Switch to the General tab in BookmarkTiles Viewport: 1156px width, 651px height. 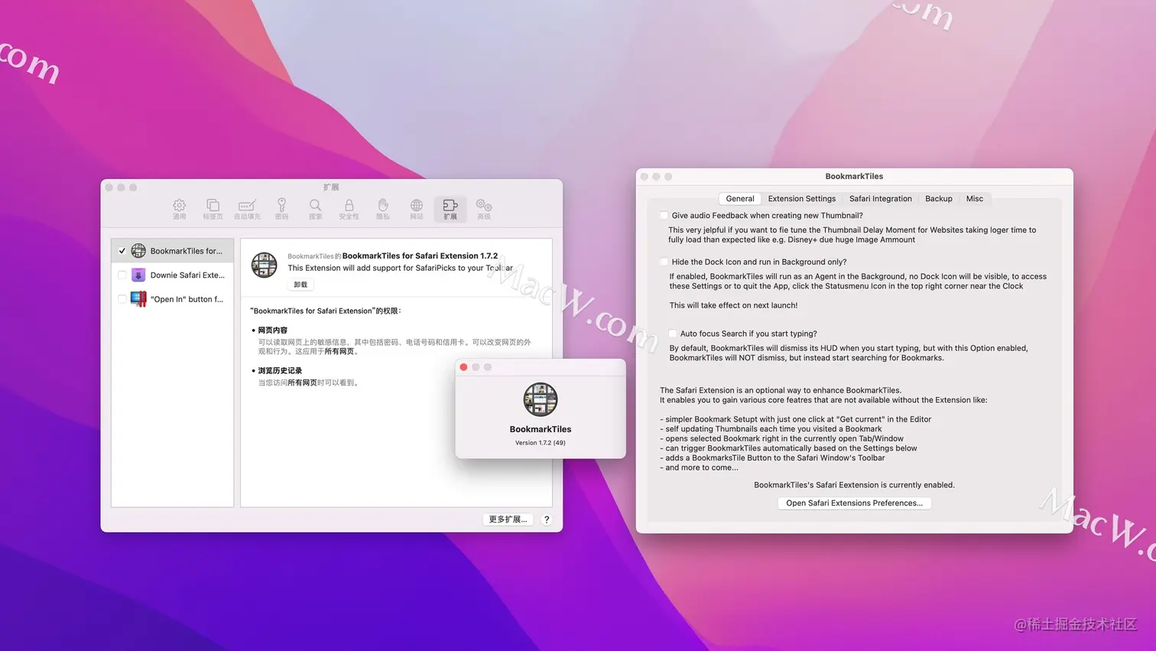(740, 199)
